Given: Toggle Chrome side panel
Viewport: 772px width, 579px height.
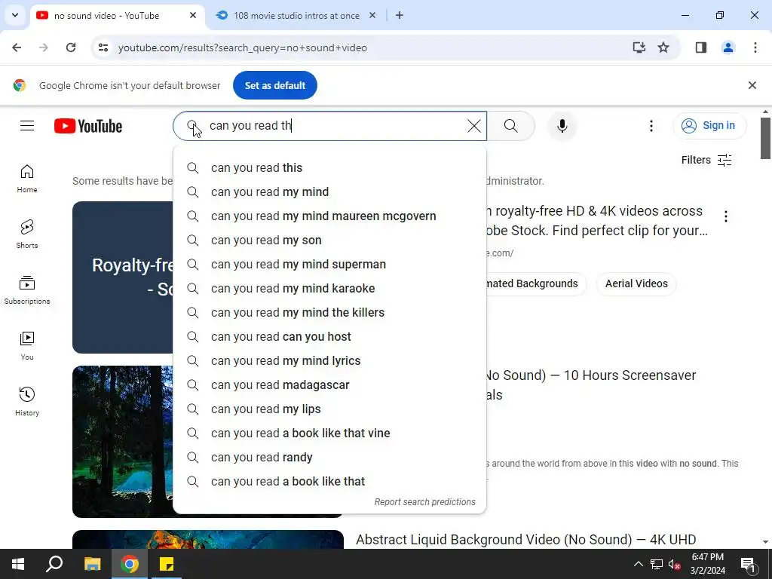Looking at the screenshot, I should (701, 47).
